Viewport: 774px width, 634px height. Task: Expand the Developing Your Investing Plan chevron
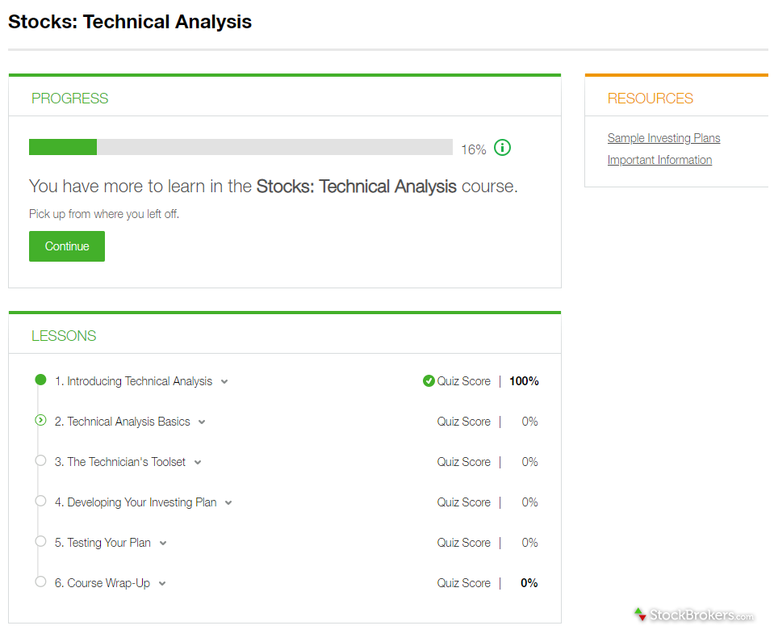(x=228, y=503)
